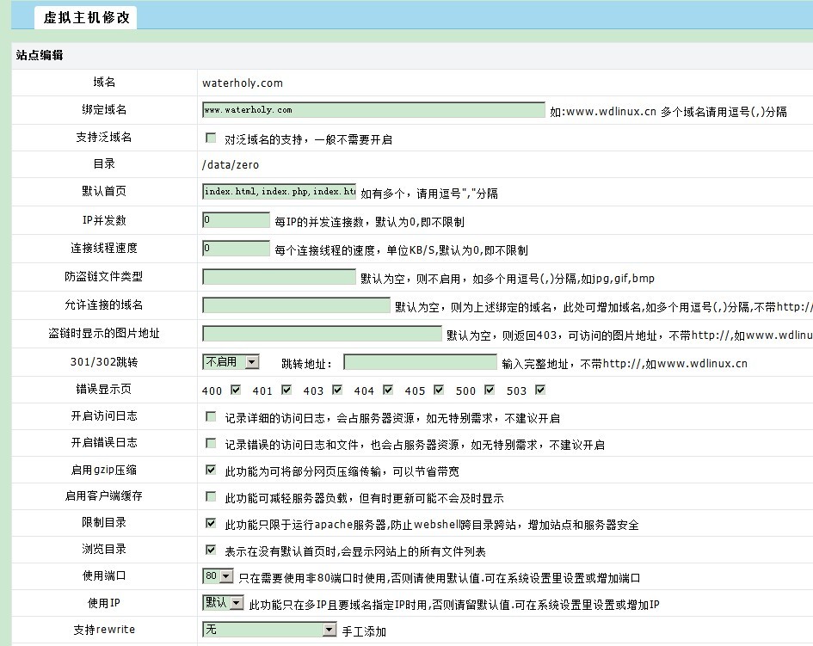Viewport: 813px width, 646px height.
Task: Click the anti-leech file type field
Action: tap(279, 277)
